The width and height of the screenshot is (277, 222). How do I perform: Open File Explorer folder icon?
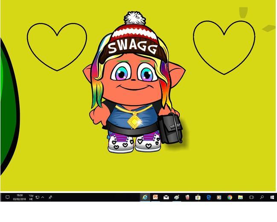[x=240, y=197]
